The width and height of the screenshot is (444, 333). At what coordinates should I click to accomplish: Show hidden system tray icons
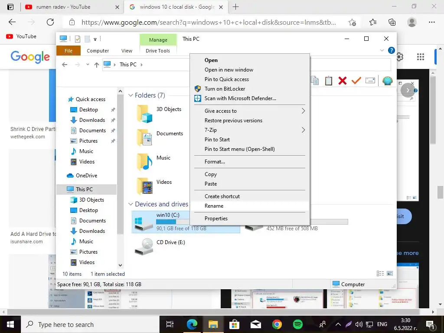(338, 324)
